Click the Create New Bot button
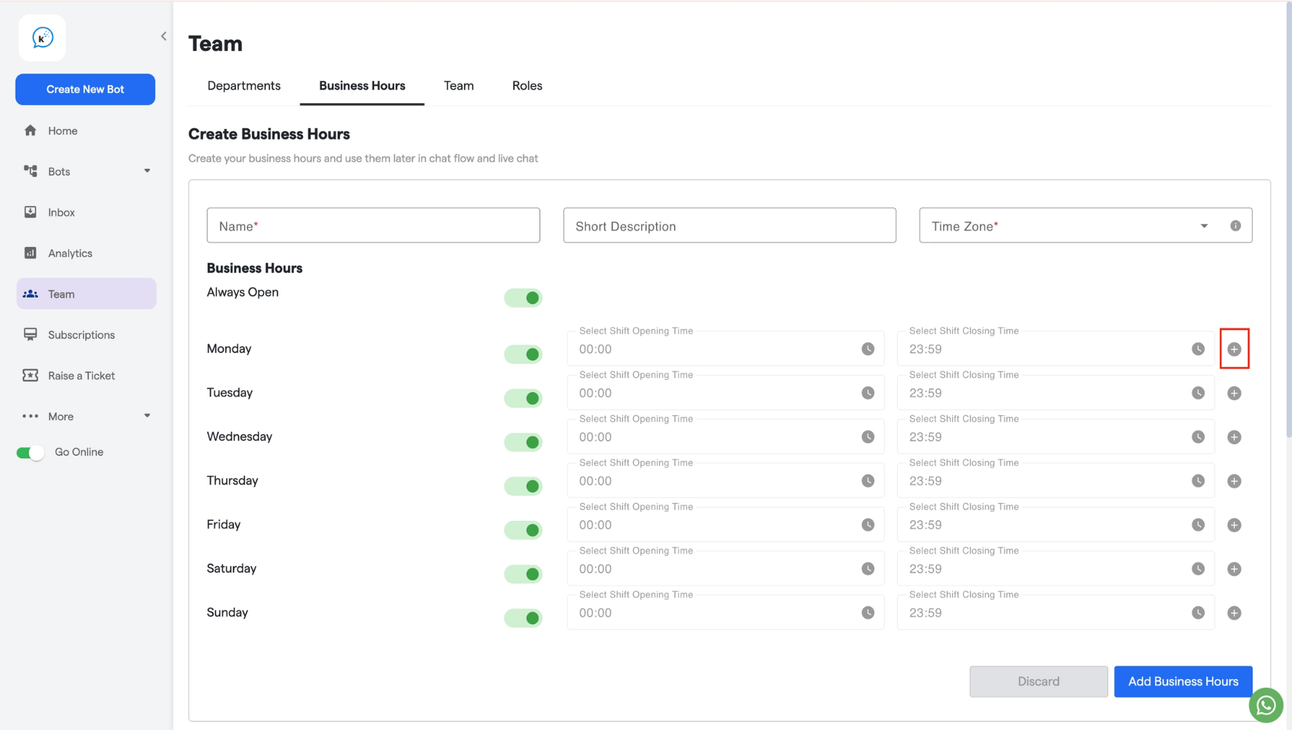Viewport: 1292px width, 730px height. (85, 89)
